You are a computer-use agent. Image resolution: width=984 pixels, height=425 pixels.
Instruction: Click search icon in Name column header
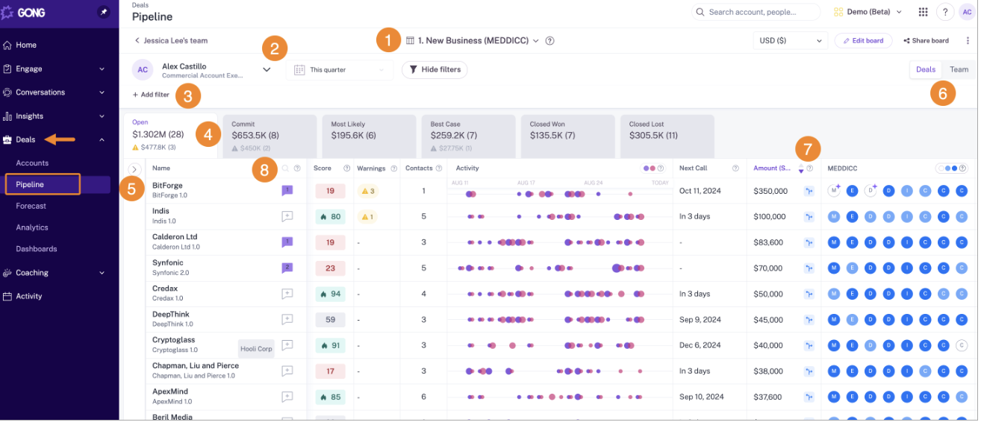click(285, 169)
